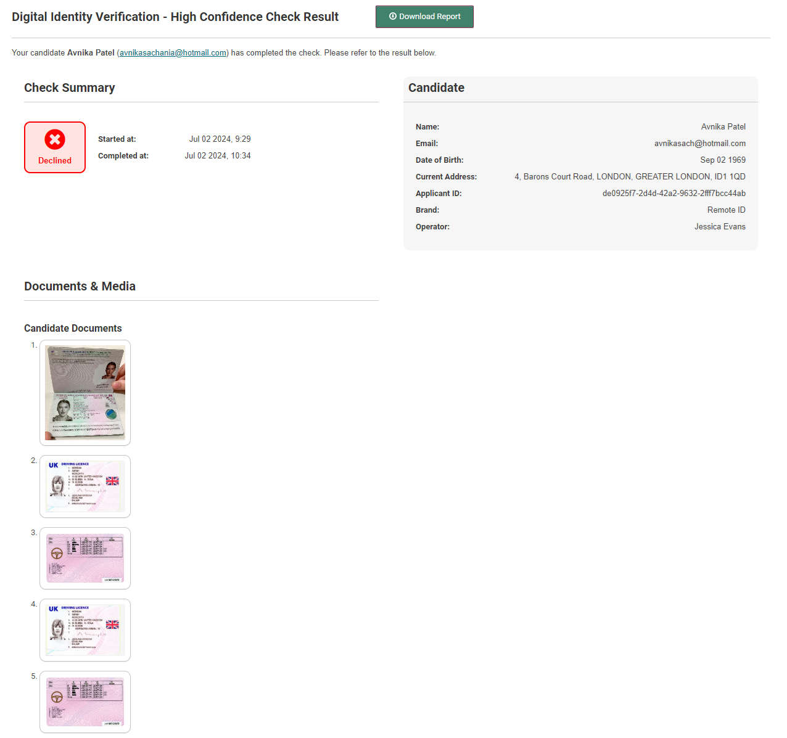
Task: Click the steering wheel icon on document 5
Action: [x=57, y=697]
